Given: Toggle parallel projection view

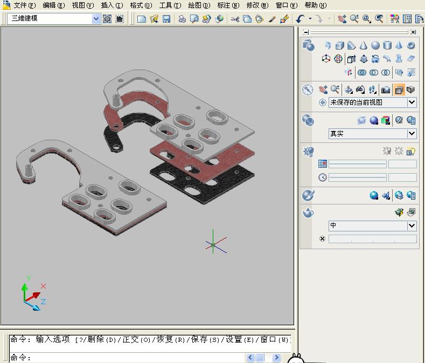Looking at the screenshot, I should click(x=399, y=90).
